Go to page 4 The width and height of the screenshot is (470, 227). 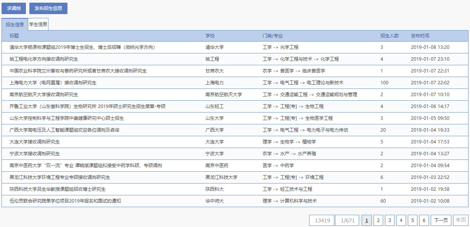(x=401, y=221)
